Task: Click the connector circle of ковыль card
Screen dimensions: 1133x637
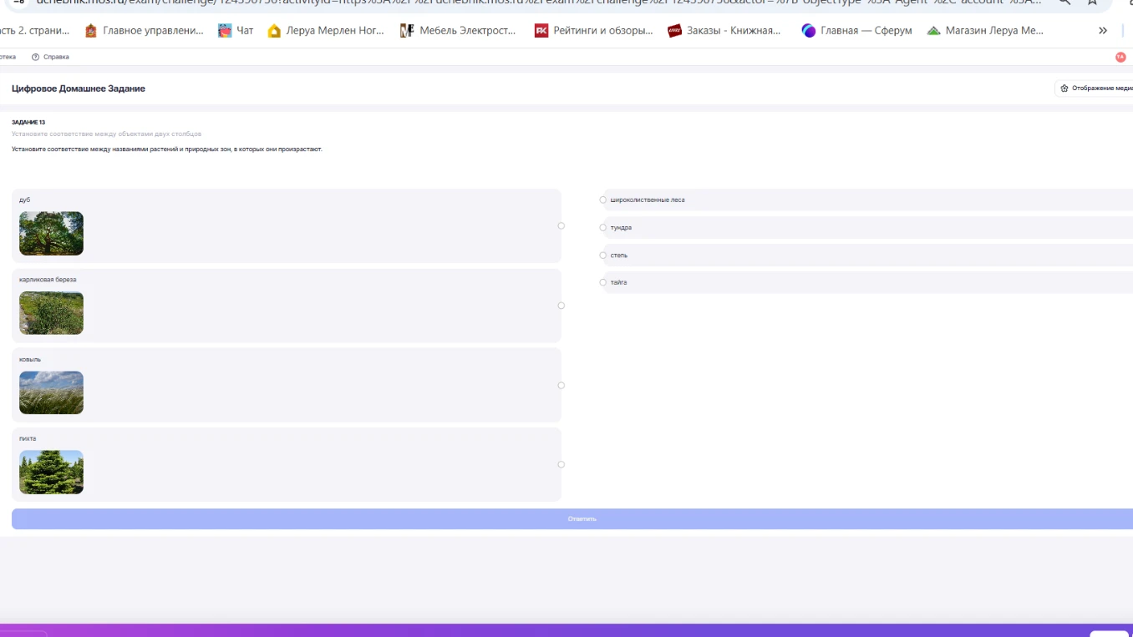Action: (561, 385)
